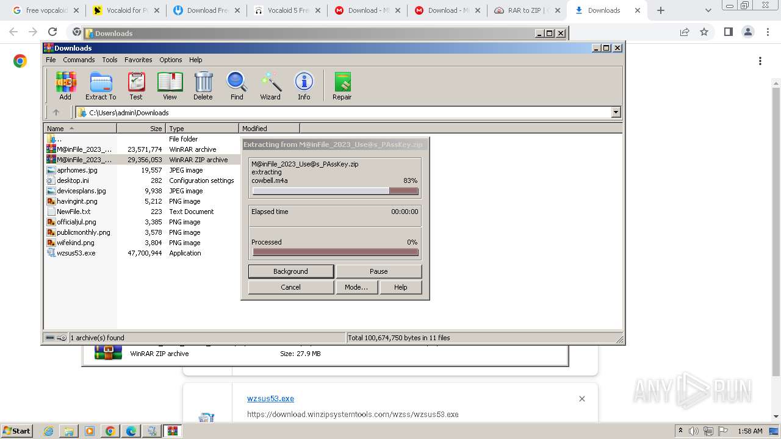Select the havingint.png file
Screen dimensions: 781x439
(x=77, y=201)
